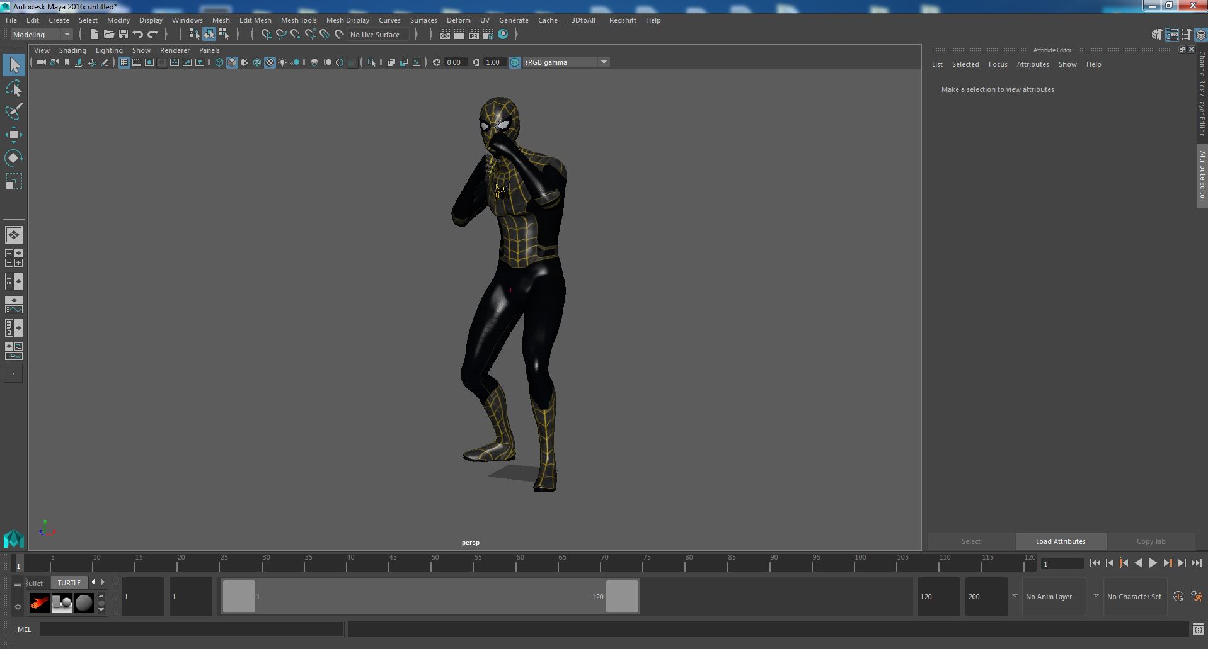This screenshot has height=649, width=1208.
Task: Open the No Character Set dropdown
Action: pos(1134,597)
